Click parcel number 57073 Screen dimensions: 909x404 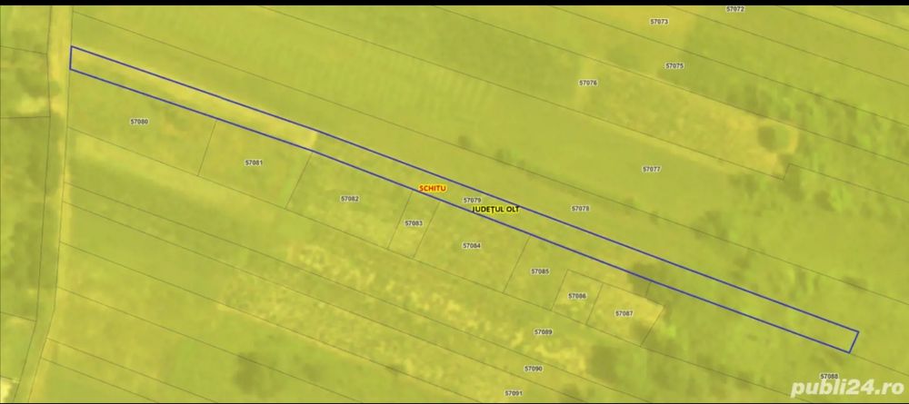(x=659, y=22)
